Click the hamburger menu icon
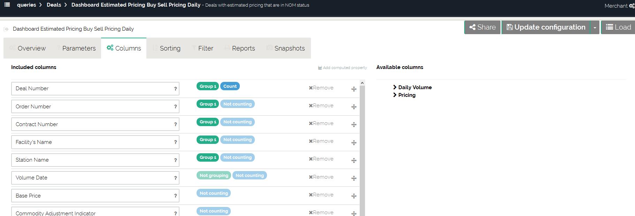The width and height of the screenshot is (635, 216). point(7,5)
